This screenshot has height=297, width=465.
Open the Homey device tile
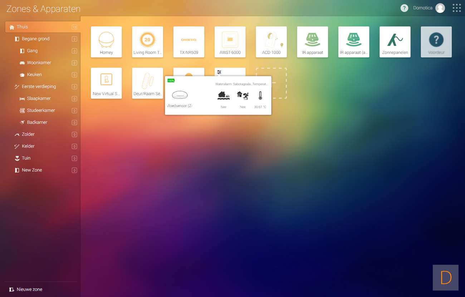(106, 42)
